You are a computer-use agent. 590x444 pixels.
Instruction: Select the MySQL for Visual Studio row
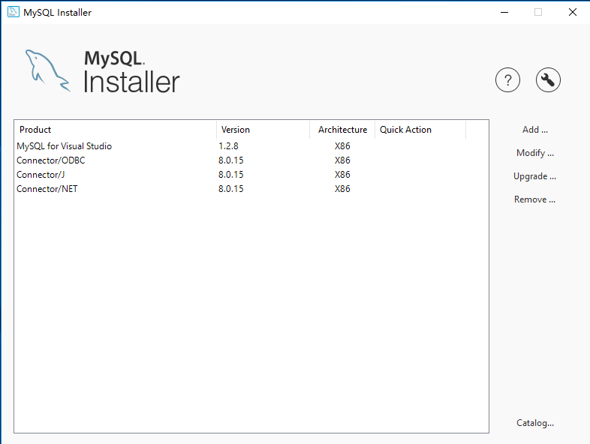point(251,145)
